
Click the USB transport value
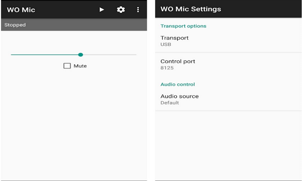pos(166,44)
